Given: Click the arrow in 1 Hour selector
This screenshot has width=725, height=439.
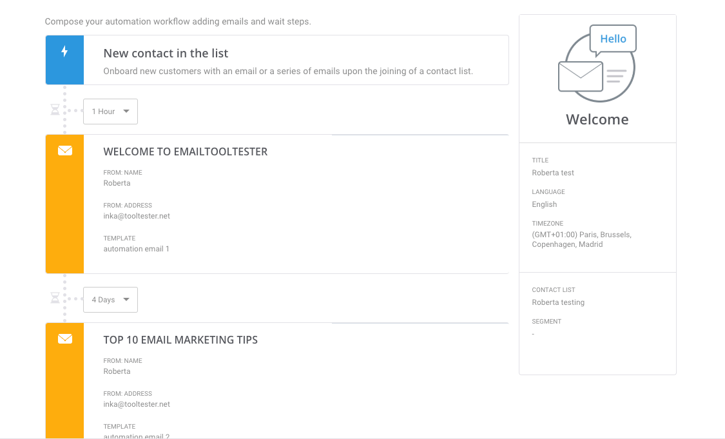Looking at the screenshot, I should (x=126, y=112).
